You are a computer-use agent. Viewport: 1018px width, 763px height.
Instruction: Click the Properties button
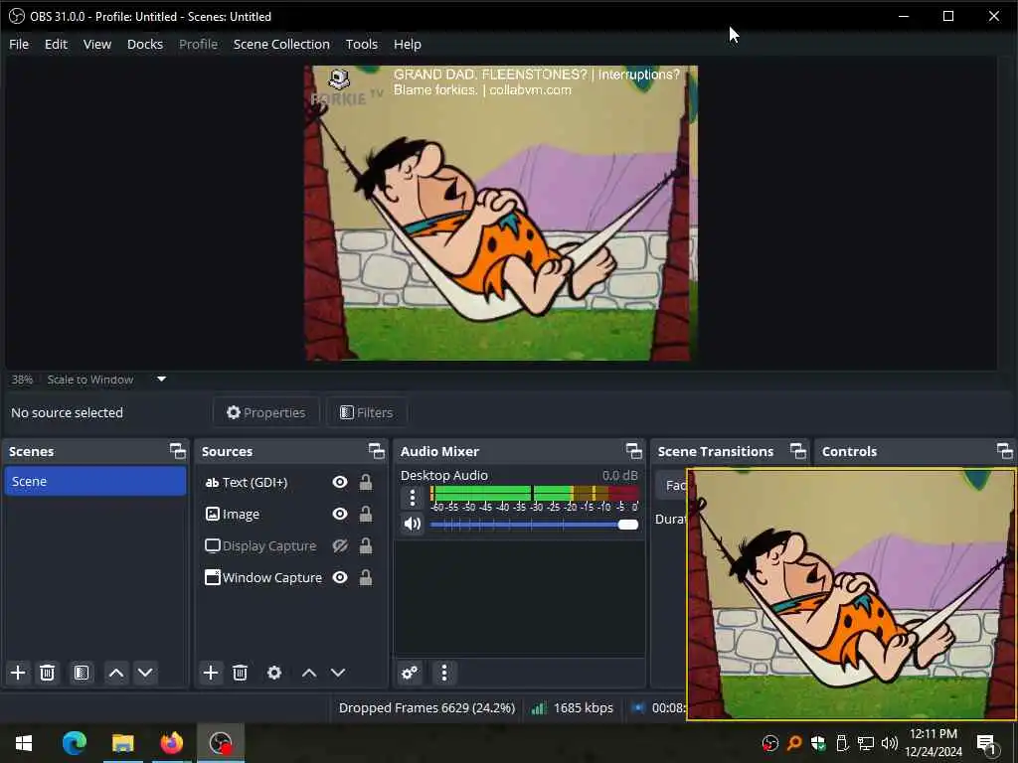(266, 412)
